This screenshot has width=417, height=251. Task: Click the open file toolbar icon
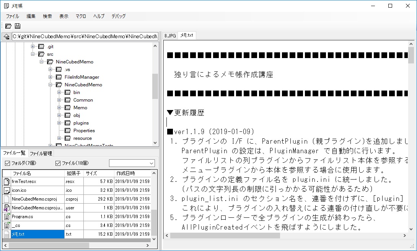(x=8, y=26)
